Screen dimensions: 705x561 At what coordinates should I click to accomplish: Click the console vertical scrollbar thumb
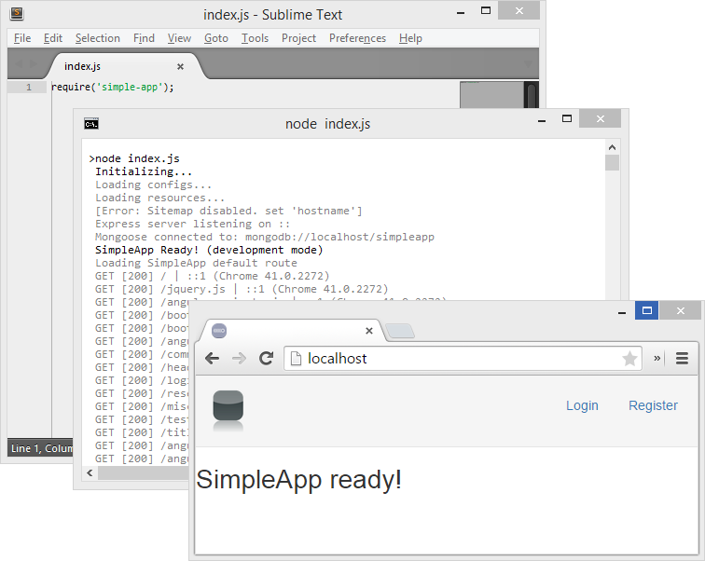[612, 162]
